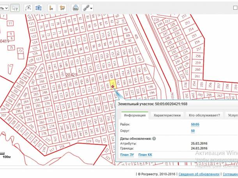Click the title Земельный участок: 50:05:0020421:168

point(153,104)
